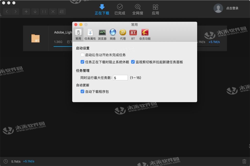Click the 1.36G file size text
The image size is (250, 166).
(x=58, y=42)
